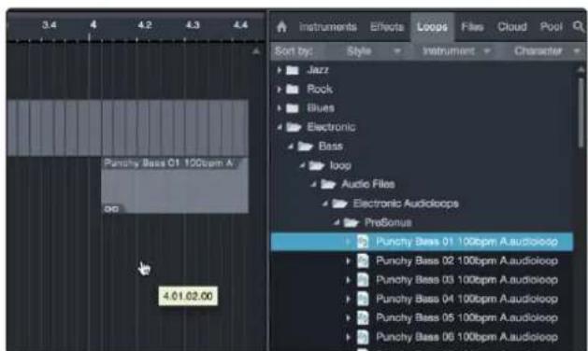Collapse the Electronic Audioloops folder arrow
This screenshot has width=588, height=351.
pyautogui.click(x=325, y=204)
